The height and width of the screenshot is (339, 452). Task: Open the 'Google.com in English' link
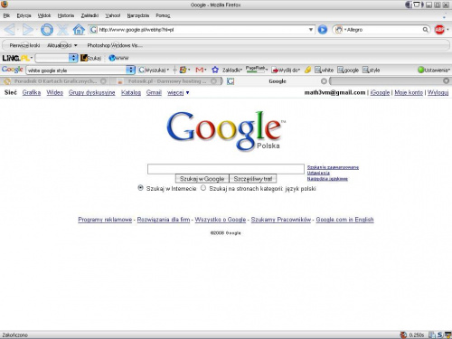(x=344, y=220)
